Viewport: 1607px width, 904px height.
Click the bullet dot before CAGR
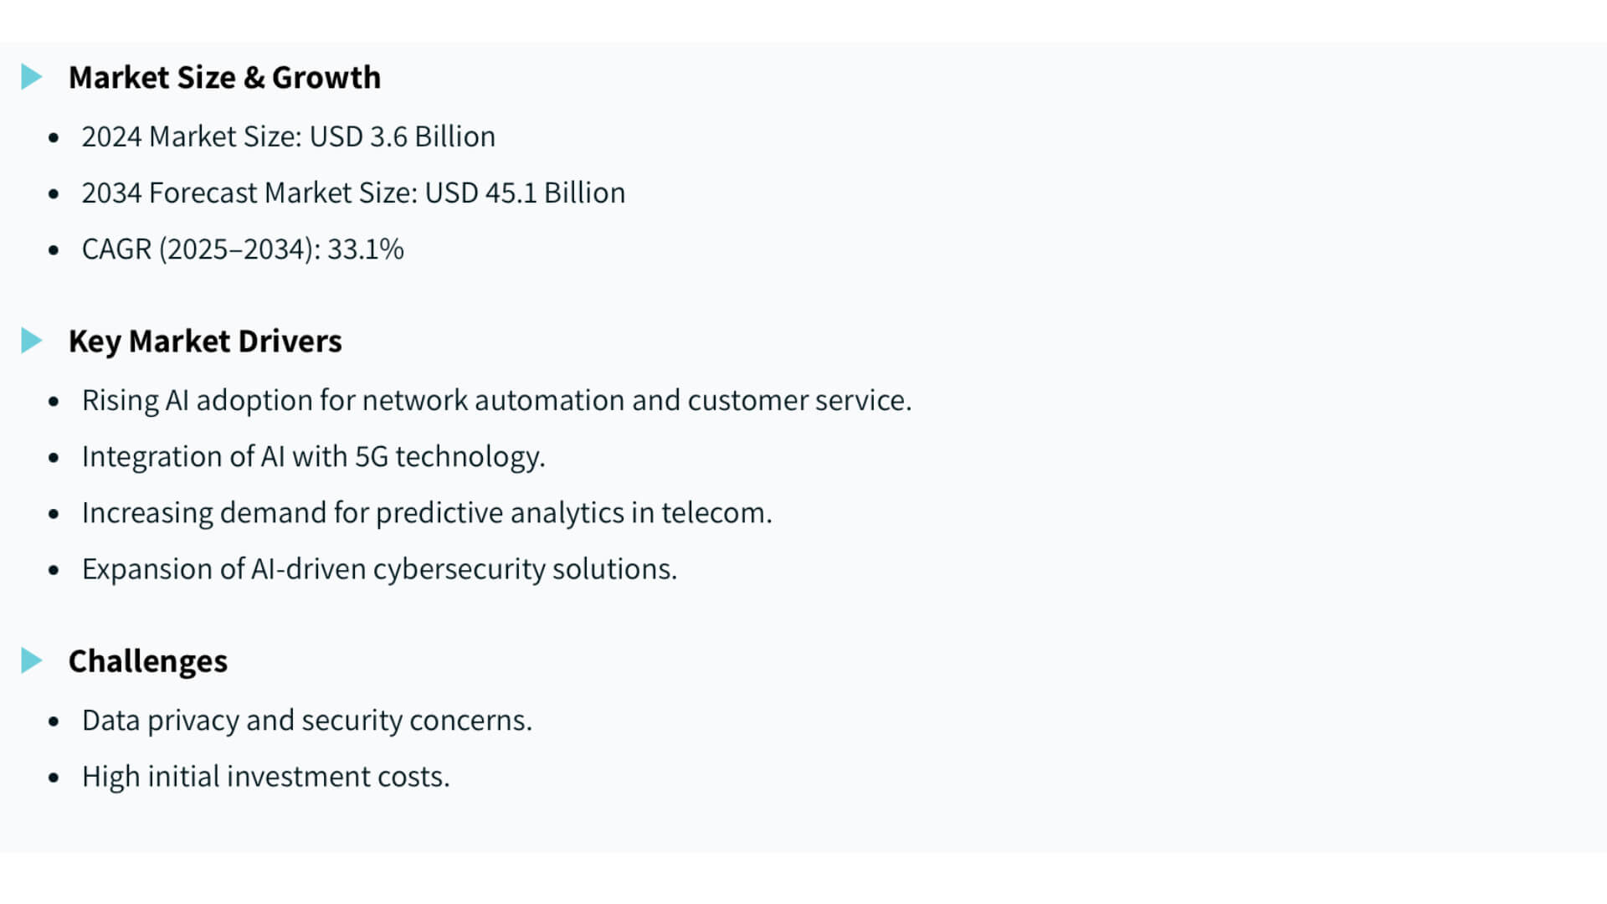point(54,249)
